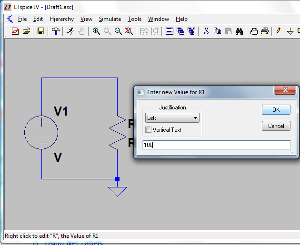Open the View menu
Screen dimensions: 300x245
coord(86,19)
